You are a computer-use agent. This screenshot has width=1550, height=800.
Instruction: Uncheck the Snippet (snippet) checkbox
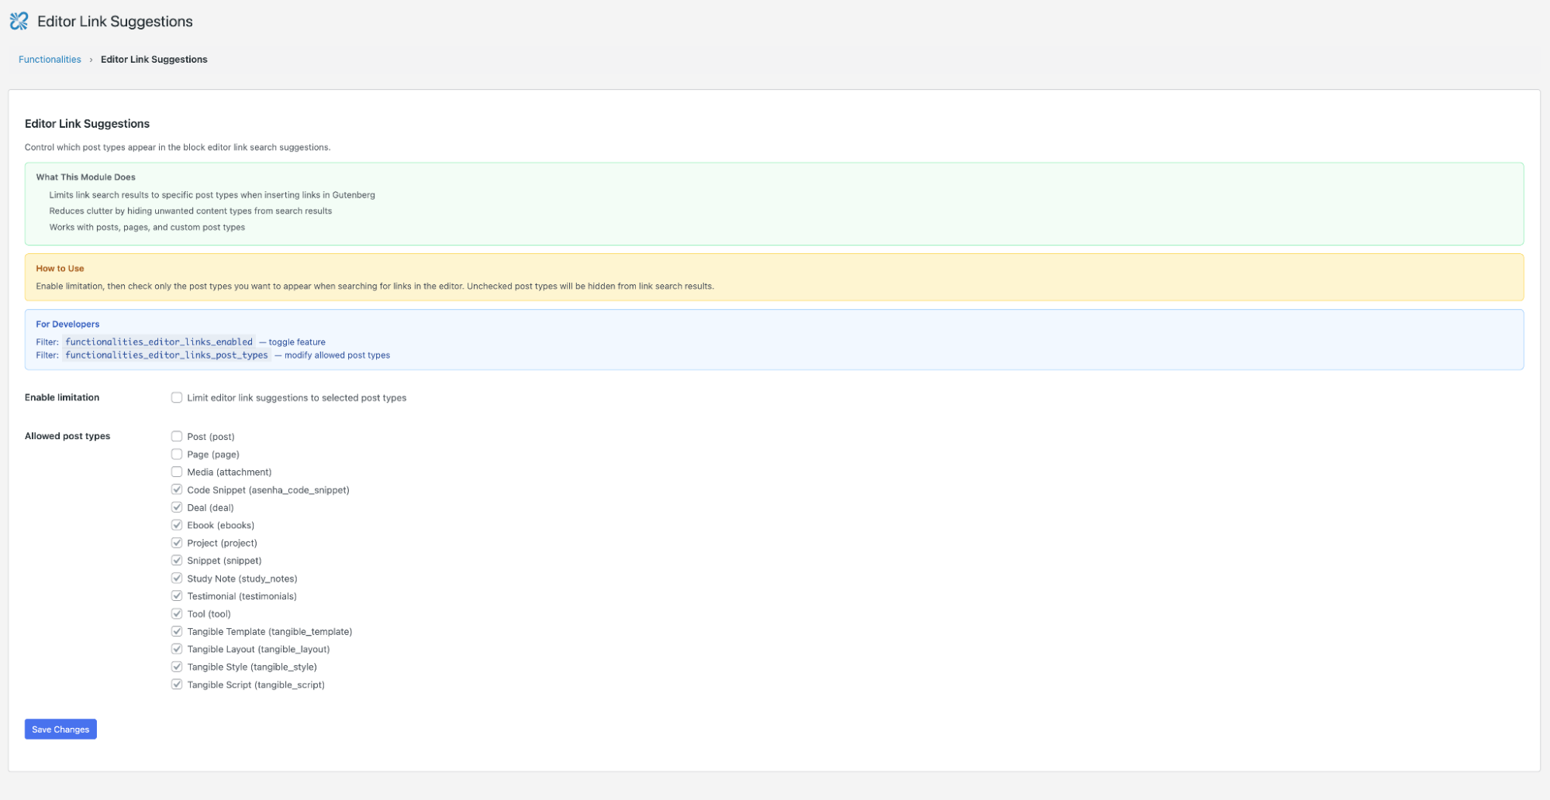[177, 560]
